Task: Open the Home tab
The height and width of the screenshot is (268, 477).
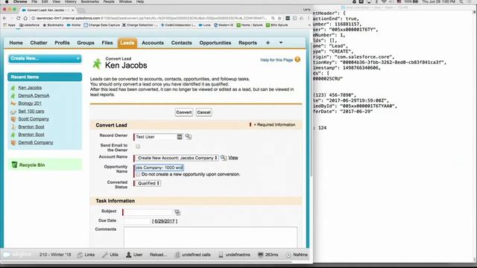Action: (x=16, y=43)
